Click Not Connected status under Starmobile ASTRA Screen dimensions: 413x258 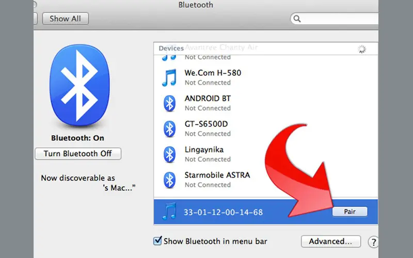[x=208, y=185]
